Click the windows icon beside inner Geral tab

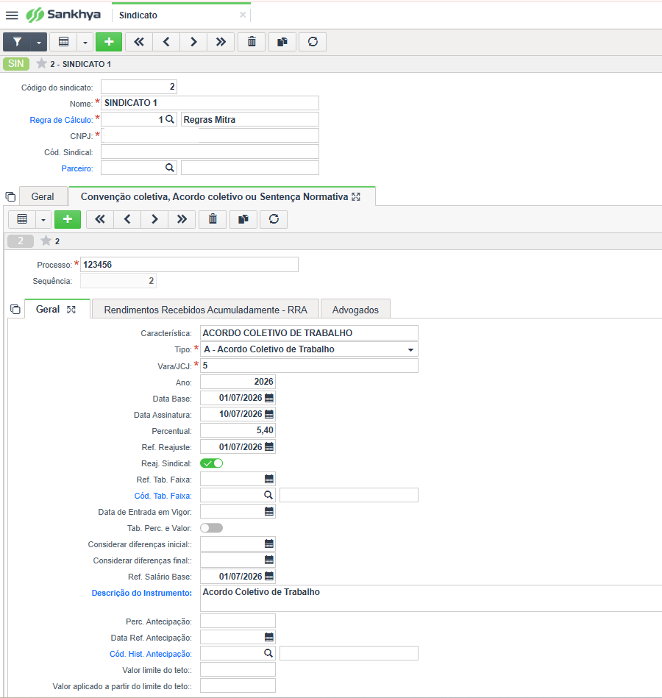tap(15, 310)
